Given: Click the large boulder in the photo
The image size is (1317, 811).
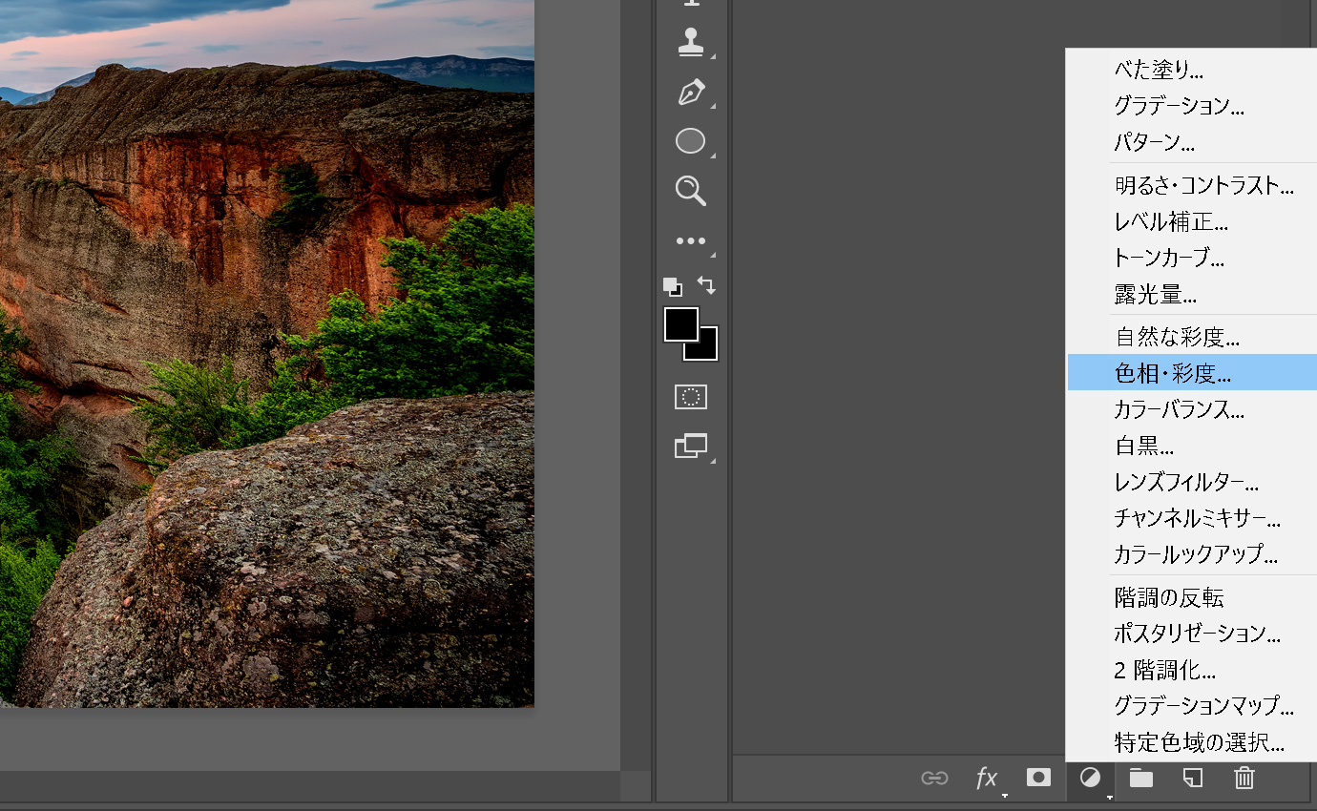Looking at the screenshot, I should click(315, 553).
